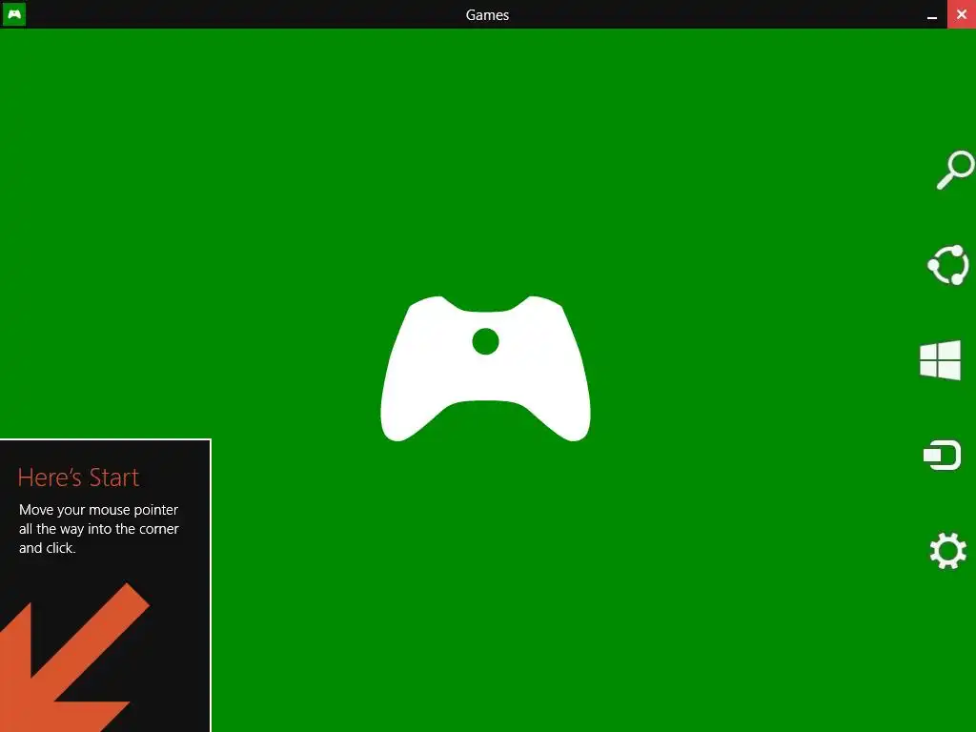The height and width of the screenshot is (732, 976).
Task: Click the "Move your mouse pointer" instruction text
Action: pos(99,528)
